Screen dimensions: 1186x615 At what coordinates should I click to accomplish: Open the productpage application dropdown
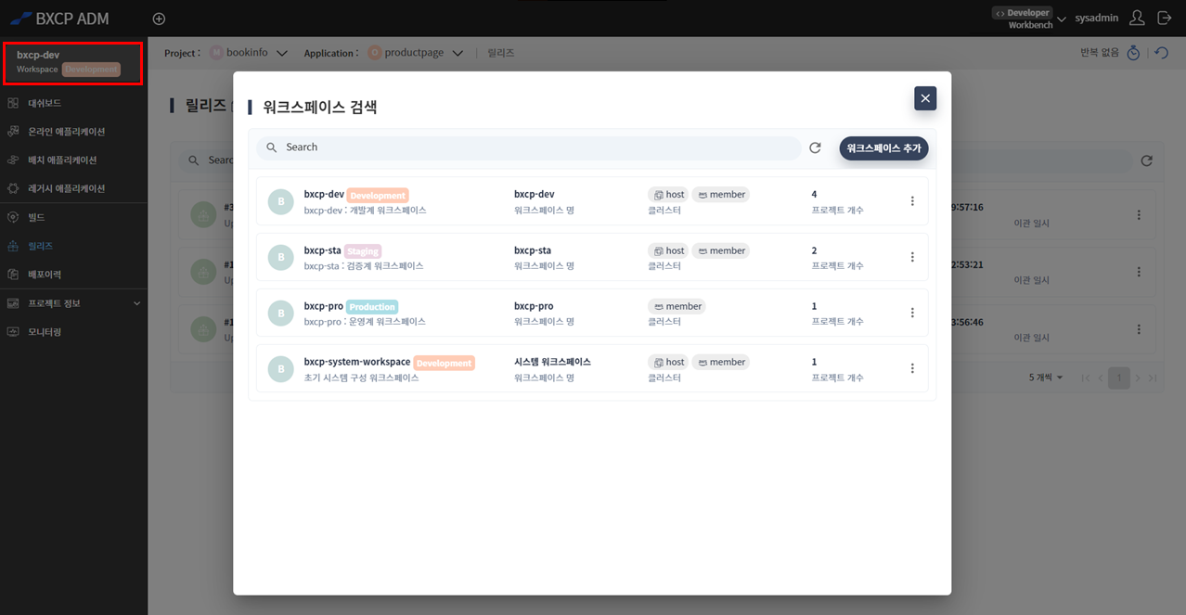[x=416, y=53]
